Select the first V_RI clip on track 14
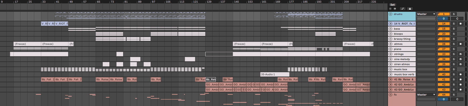468x106 pixels. click(x=44, y=24)
